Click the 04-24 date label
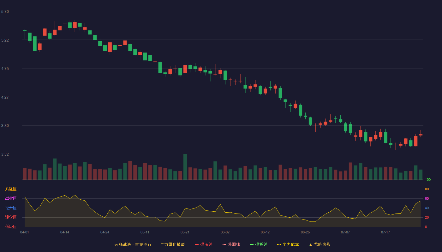442x252 pixels. point(105,232)
